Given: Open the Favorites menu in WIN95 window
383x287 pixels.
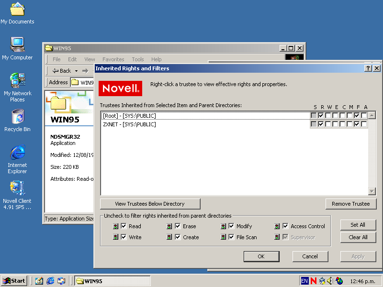Looking at the screenshot, I should click(x=113, y=59).
